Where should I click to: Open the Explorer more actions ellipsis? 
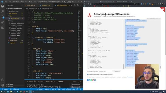[x=22, y=5]
